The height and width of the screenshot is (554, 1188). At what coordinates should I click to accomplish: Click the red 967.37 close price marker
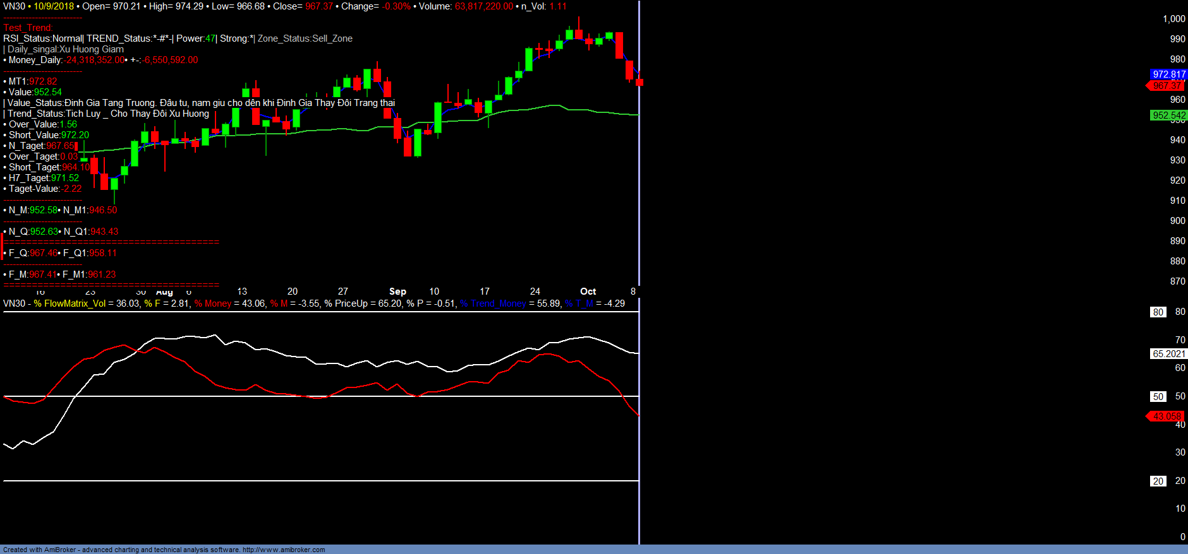[x=1166, y=86]
